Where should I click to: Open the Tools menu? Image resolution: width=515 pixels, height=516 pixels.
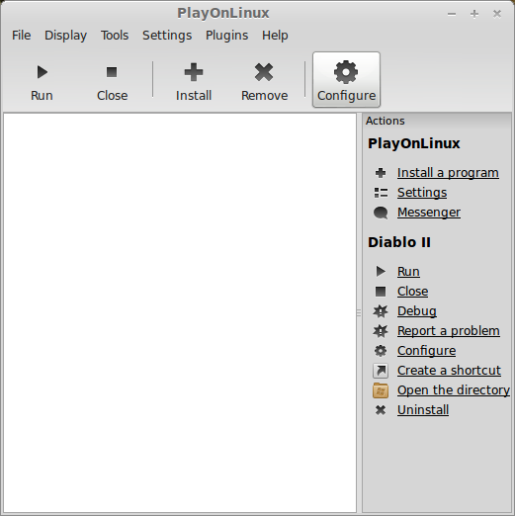tap(115, 36)
